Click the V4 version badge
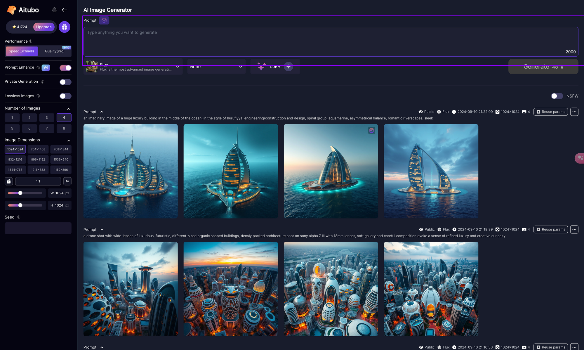Screen dimensions: 584x350 point(46,67)
